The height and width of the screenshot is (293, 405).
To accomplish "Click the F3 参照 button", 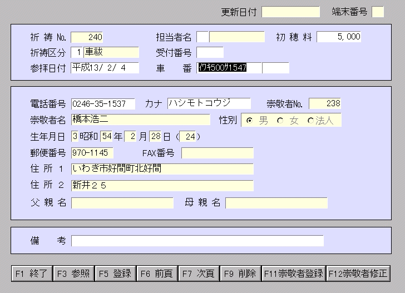I will [73, 274].
